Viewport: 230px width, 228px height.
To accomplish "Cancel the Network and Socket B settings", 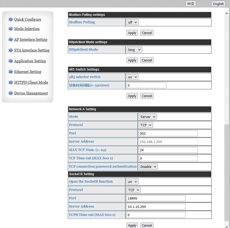I will point(147,225).
